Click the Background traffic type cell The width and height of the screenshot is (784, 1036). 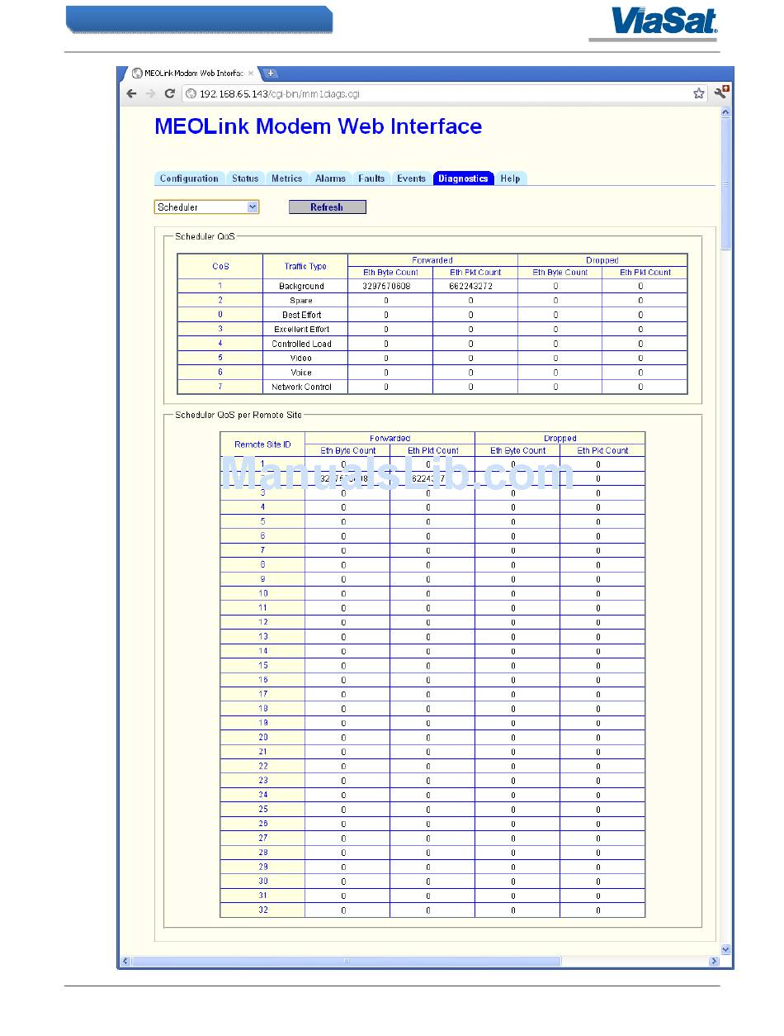[305, 286]
